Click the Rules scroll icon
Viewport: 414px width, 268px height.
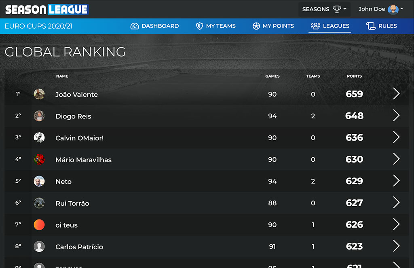pos(371,26)
